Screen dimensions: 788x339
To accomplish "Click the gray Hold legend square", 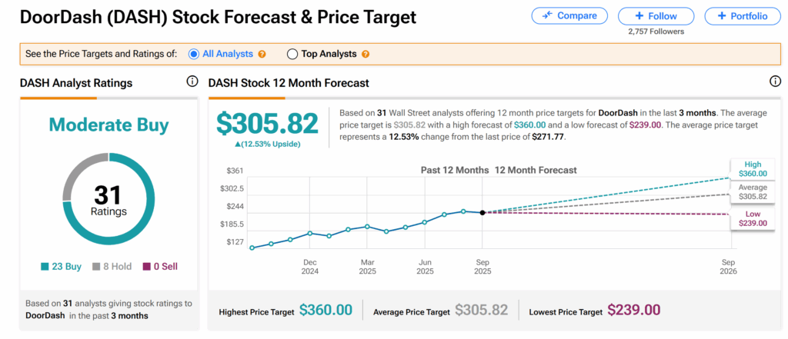I will click(96, 267).
